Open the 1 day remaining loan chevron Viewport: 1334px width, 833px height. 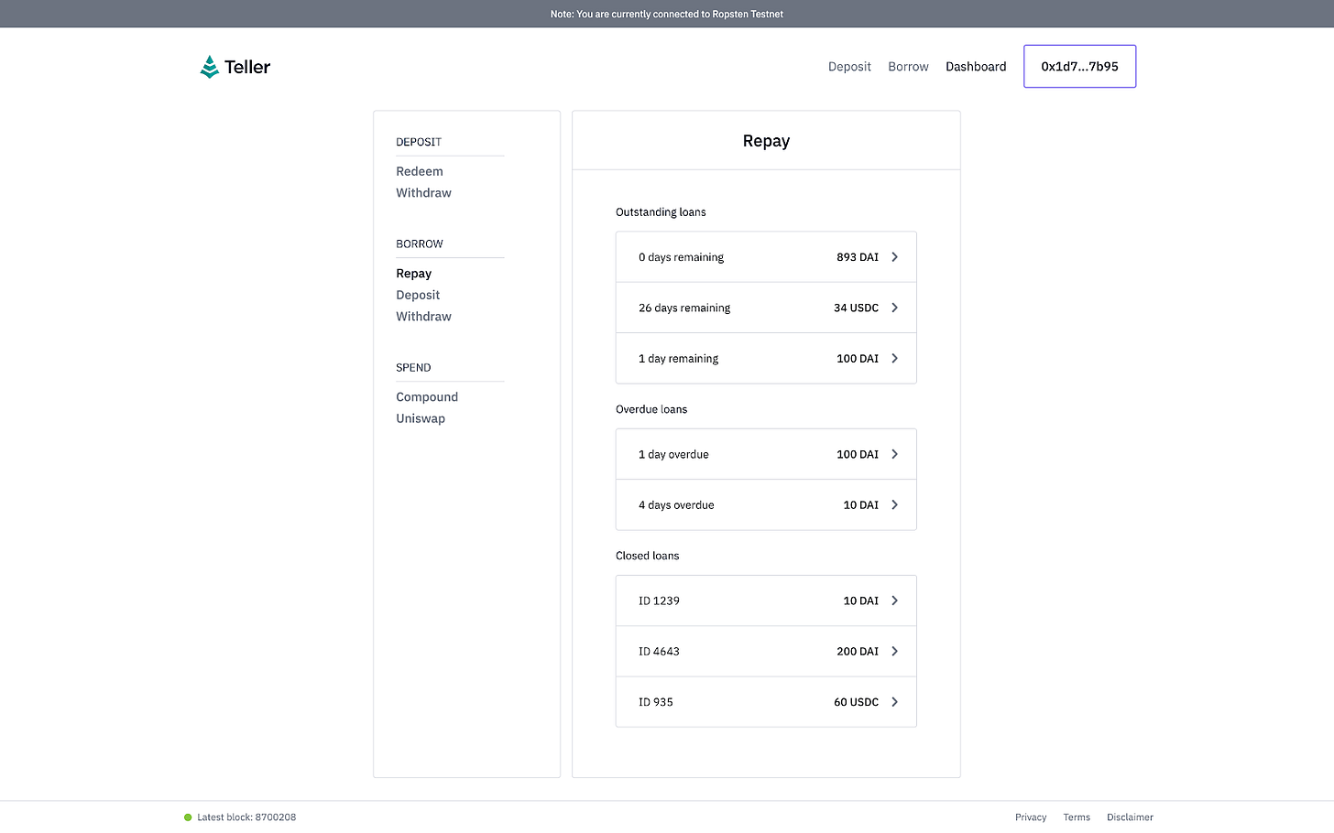click(x=895, y=359)
